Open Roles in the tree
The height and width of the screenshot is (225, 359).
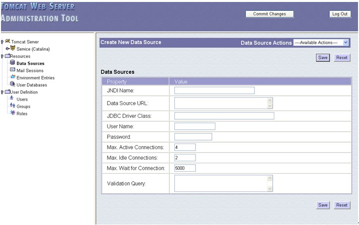pyautogui.click(x=22, y=113)
